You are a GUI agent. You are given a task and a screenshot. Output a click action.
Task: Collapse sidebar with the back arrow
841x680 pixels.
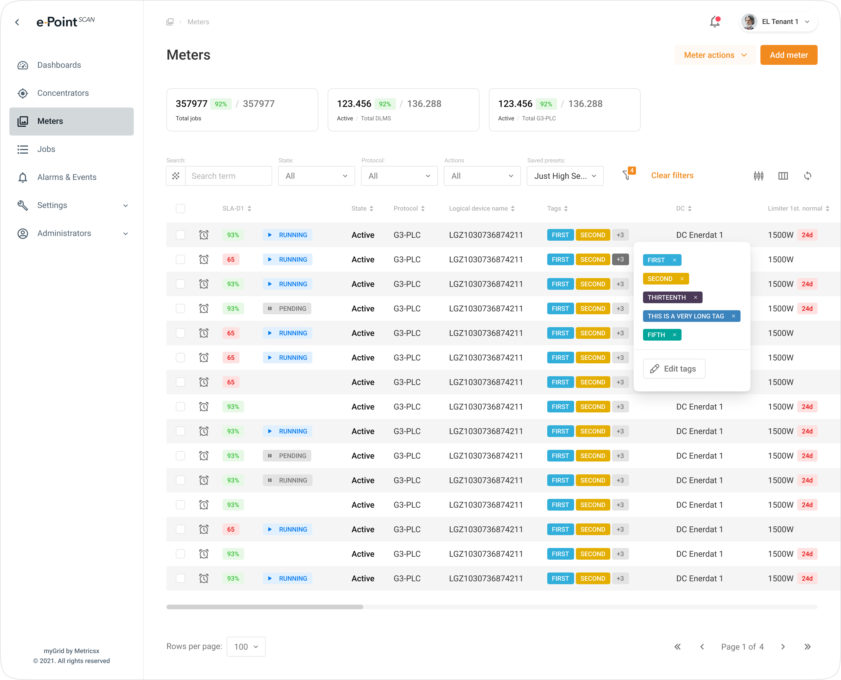click(x=17, y=22)
